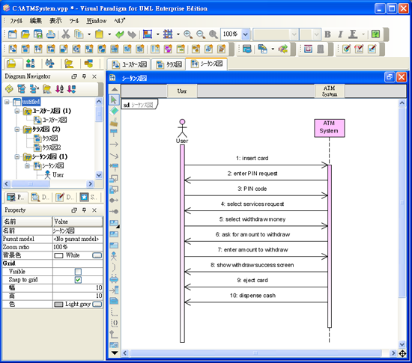Open the 表示 menu
The width and height of the screenshot is (412, 363).
coord(55,20)
